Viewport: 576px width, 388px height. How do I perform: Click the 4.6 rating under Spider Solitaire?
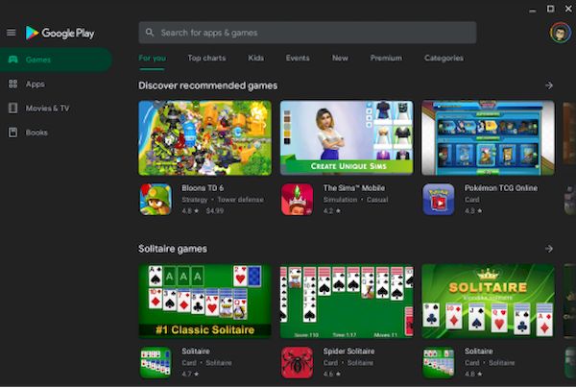332,374
